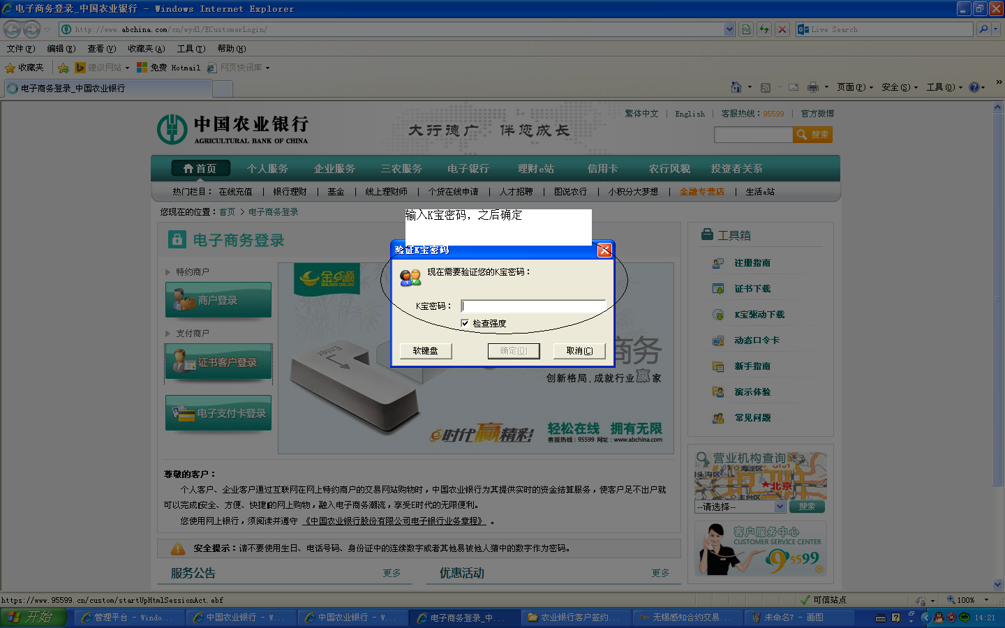Viewport: 1005px width, 628px height.
Task: Open the 建议网站 dropdown
Action: click(127, 68)
